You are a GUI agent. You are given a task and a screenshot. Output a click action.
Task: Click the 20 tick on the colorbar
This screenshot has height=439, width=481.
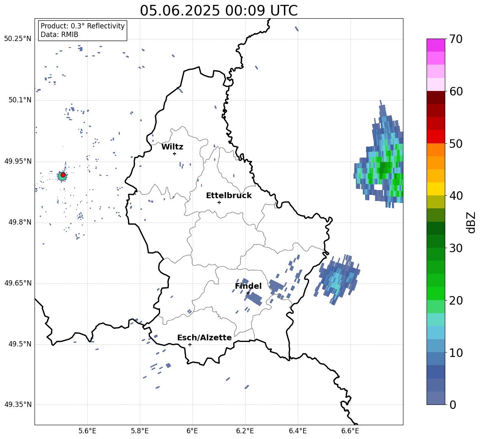click(456, 300)
